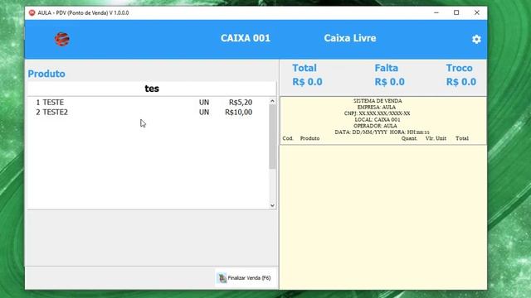Click the R$5,20 price value
This screenshot has width=531, height=298.
241,102
